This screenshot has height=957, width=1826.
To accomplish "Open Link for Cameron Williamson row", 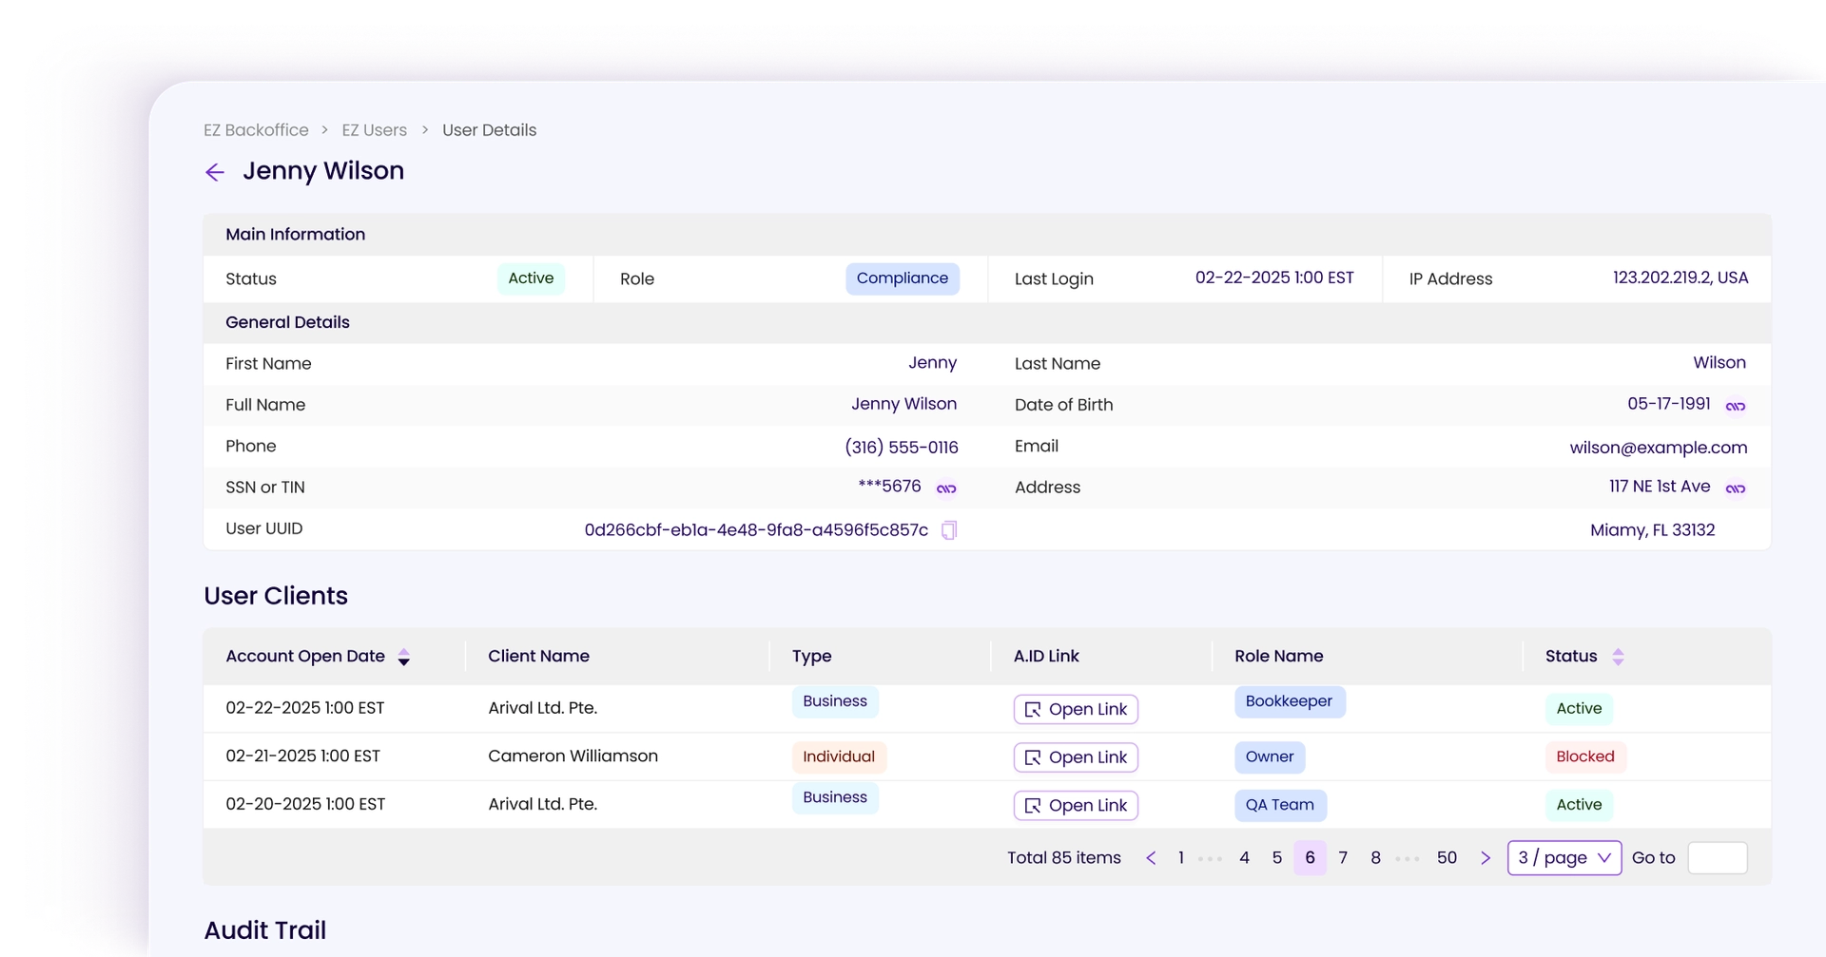I will [1076, 757].
